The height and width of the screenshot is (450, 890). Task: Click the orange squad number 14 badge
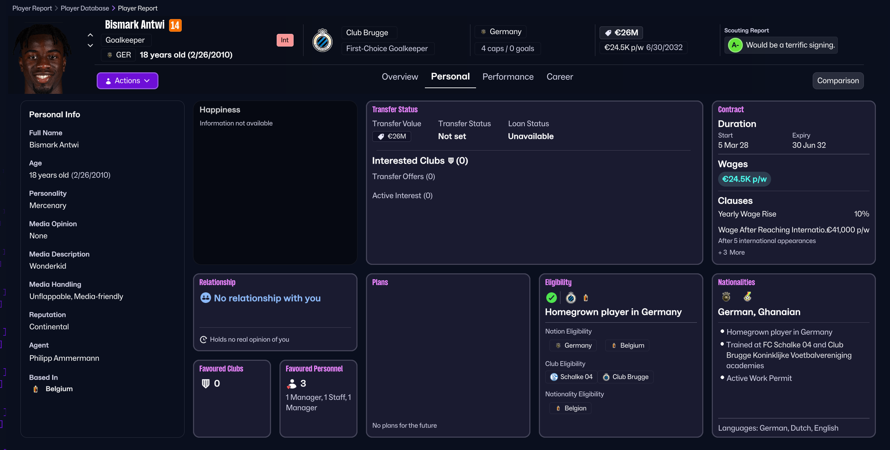pos(175,25)
